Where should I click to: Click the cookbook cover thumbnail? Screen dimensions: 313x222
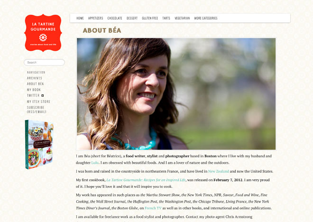click(39, 144)
